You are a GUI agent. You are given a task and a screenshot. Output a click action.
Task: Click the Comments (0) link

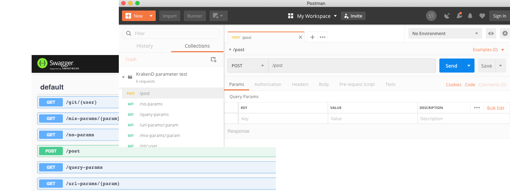492,85
